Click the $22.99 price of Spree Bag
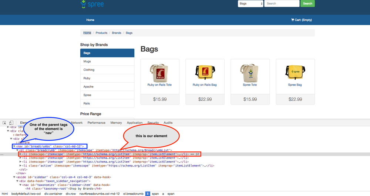This screenshot has height=196, width=370. point(295,99)
